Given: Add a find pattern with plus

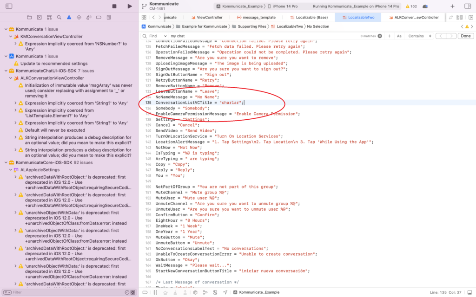Looking at the screenshot, I should coord(390,36).
